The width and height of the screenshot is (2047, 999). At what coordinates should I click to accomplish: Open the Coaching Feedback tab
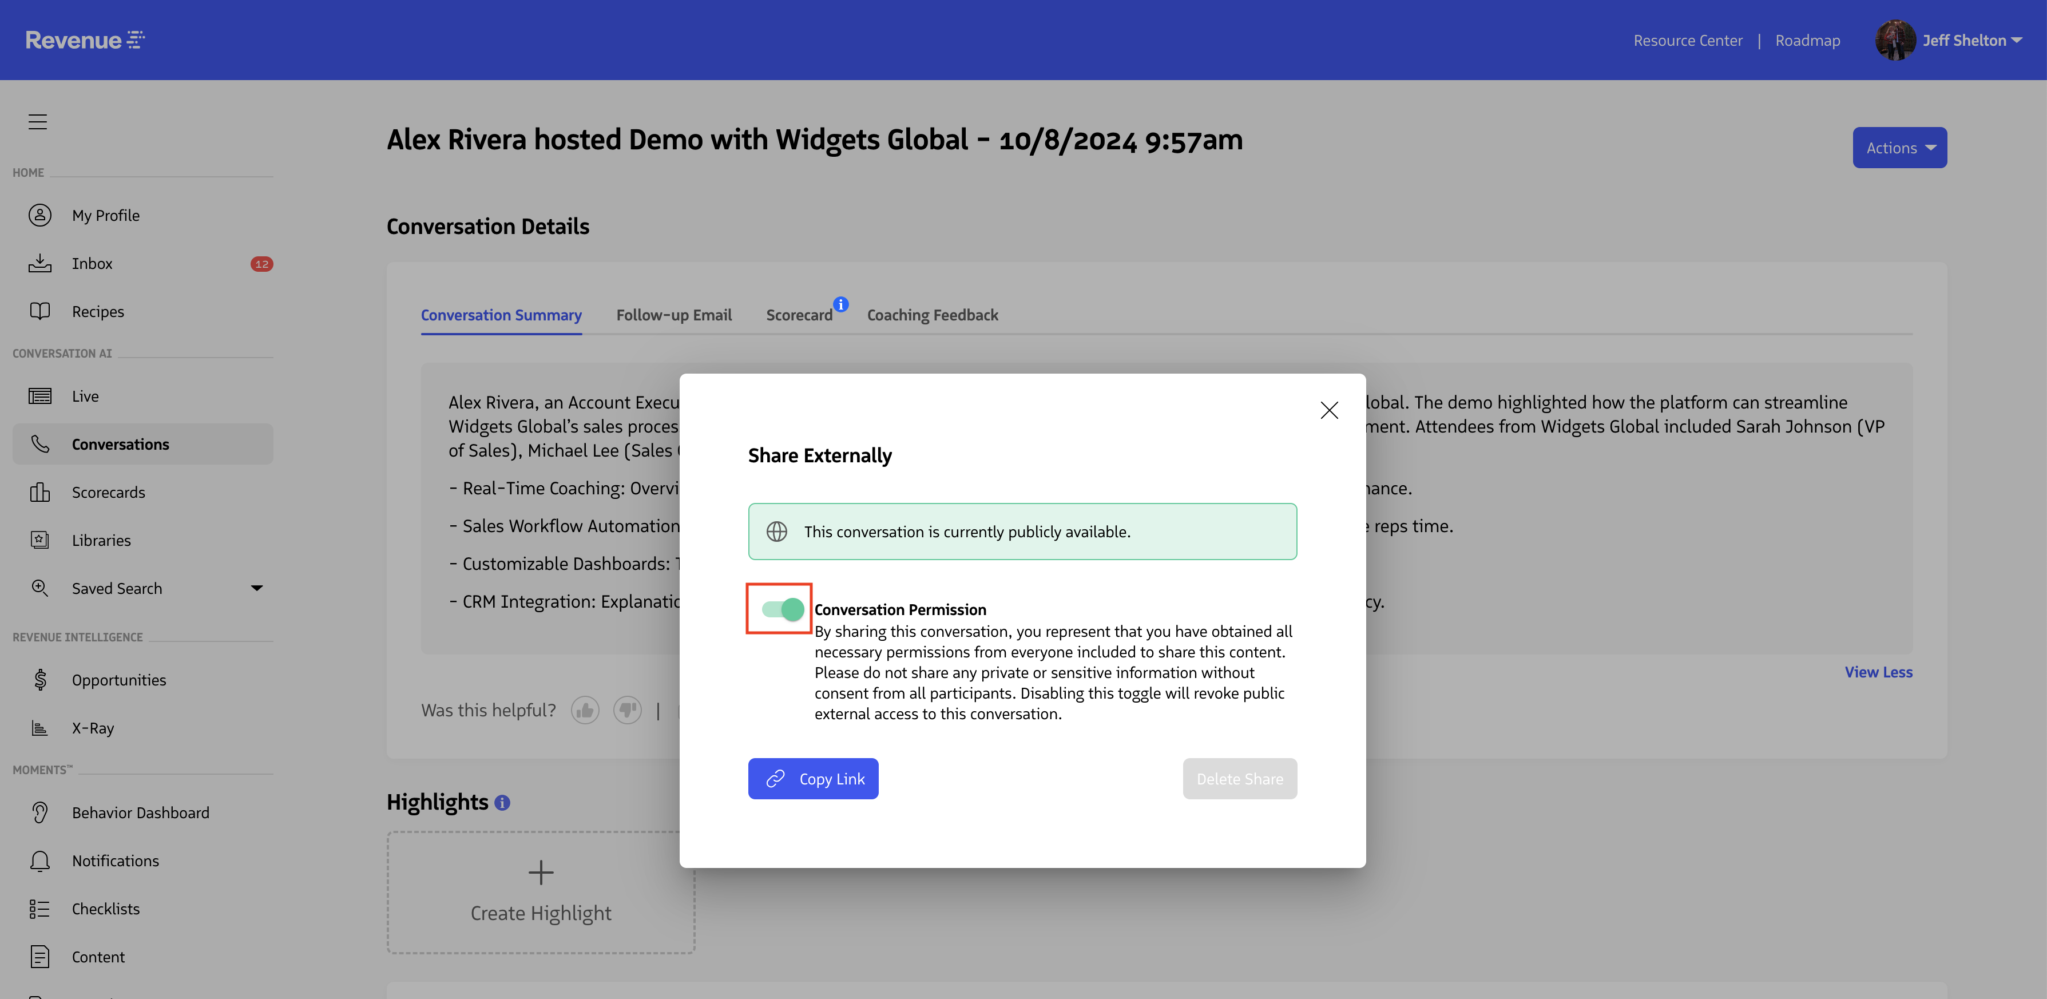(932, 315)
